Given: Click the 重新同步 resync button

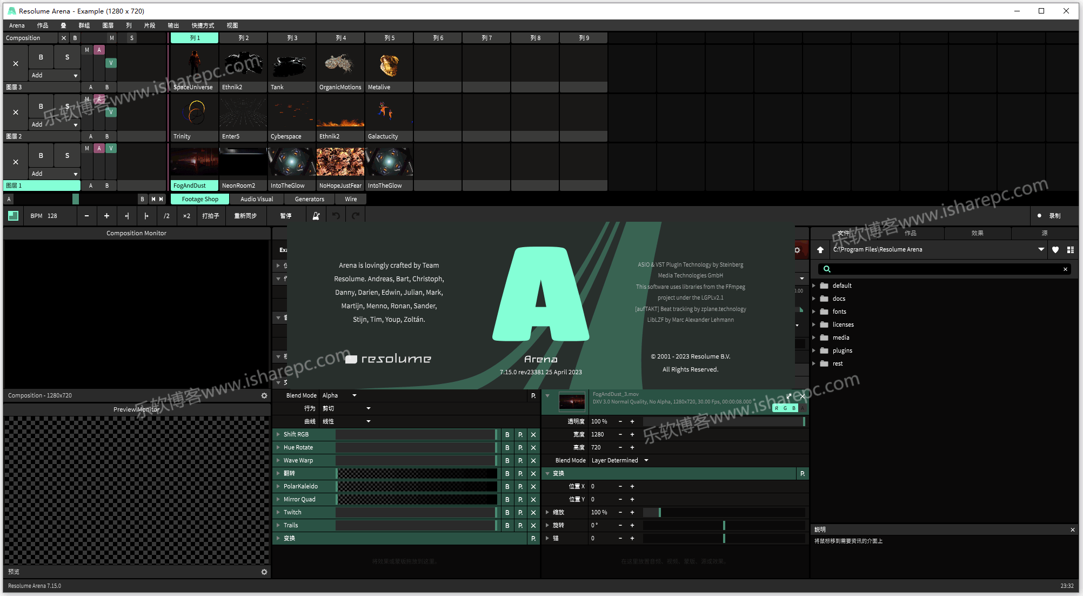Looking at the screenshot, I should [245, 216].
